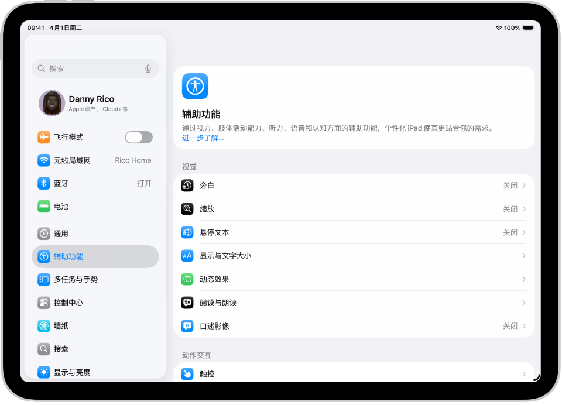Open 口述影像 via its icon
The image size is (562, 405).
[187, 326]
